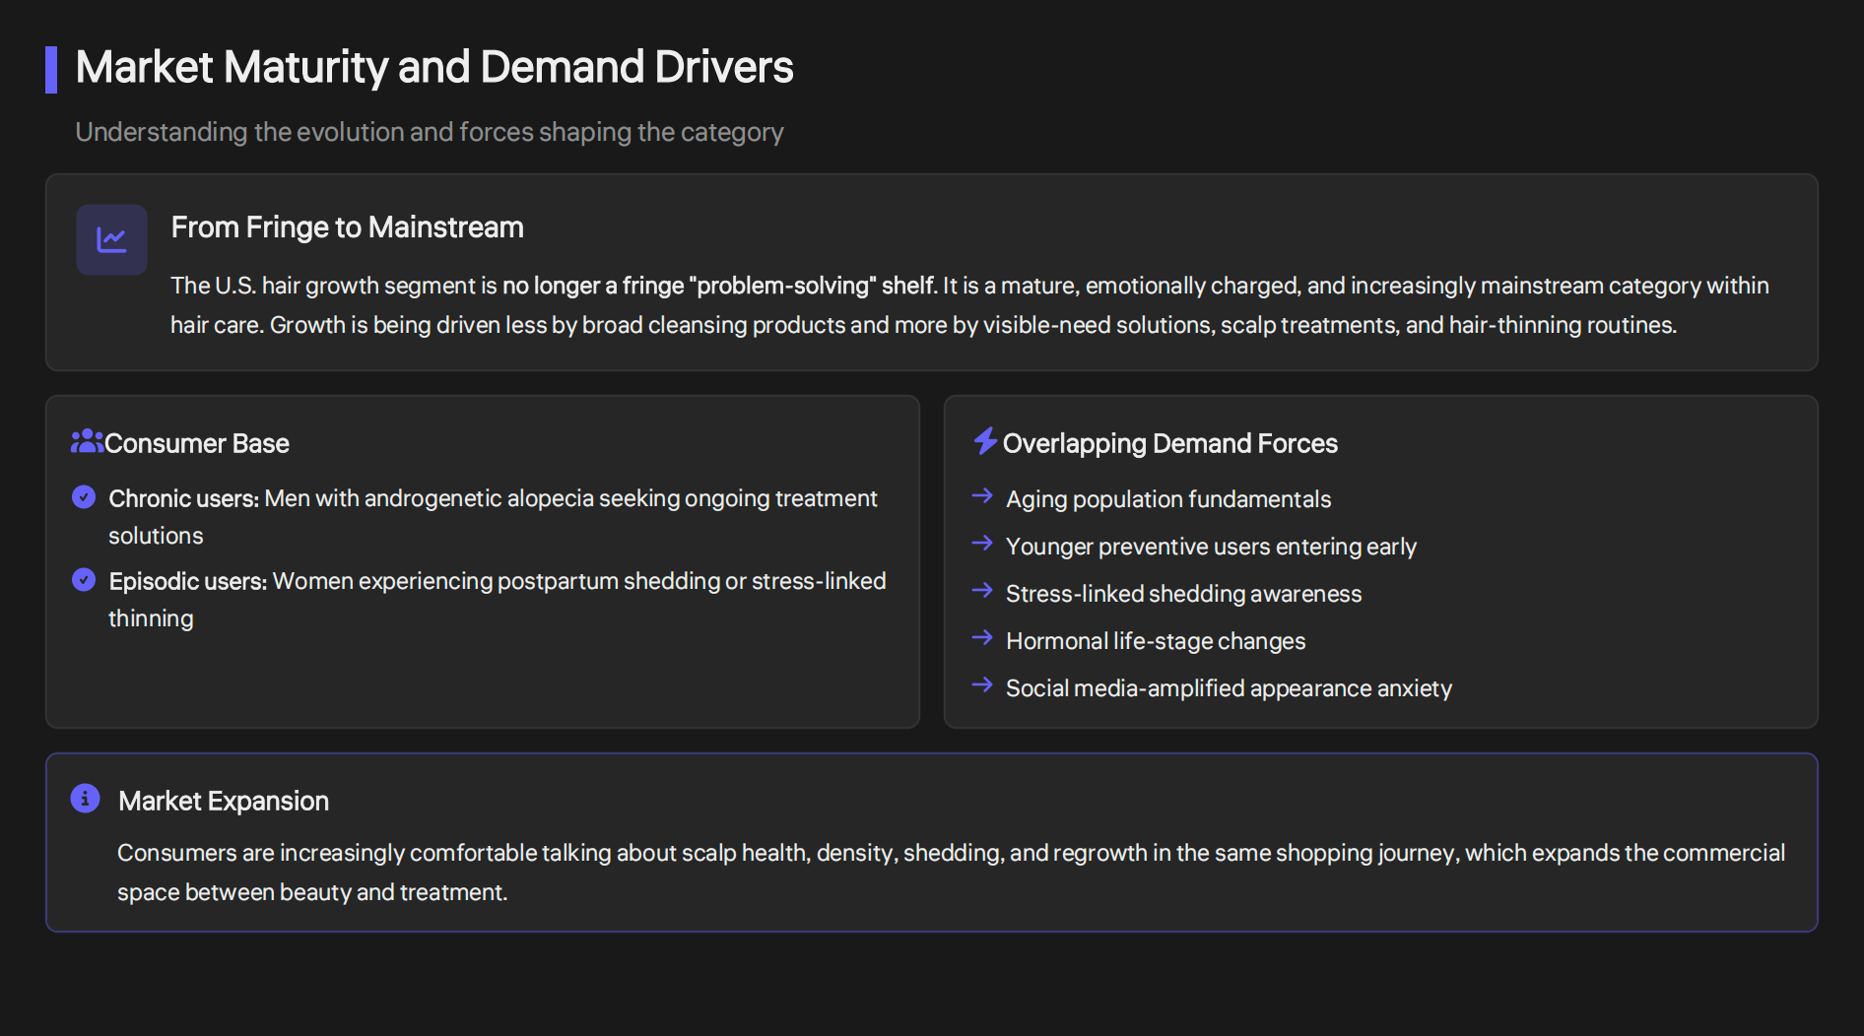Click the checkmark icon beside Chronic users

tap(83, 497)
